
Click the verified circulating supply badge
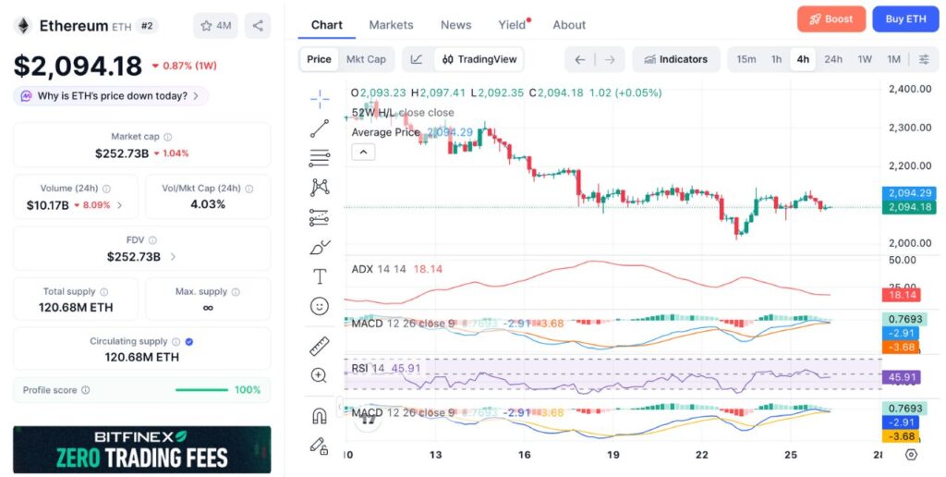coord(189,342)
